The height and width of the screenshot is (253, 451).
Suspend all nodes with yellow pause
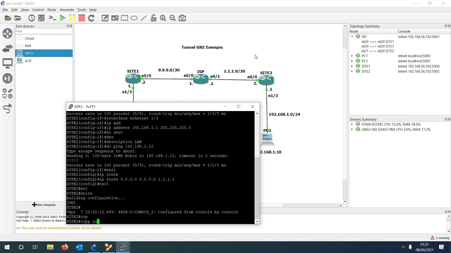72,18
